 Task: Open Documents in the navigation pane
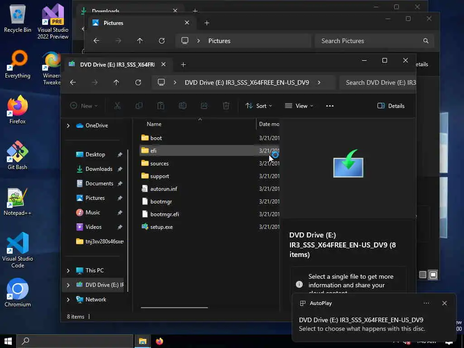tap(99, 184)
